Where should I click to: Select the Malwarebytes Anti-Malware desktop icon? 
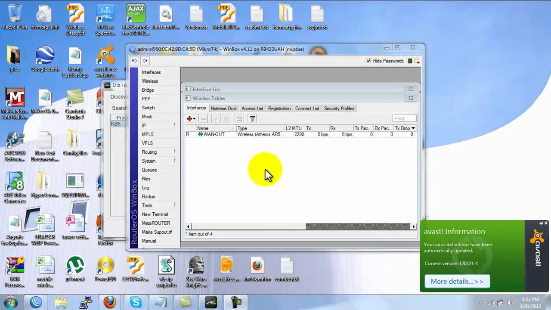pyautogui.click(x=15, y=104)
